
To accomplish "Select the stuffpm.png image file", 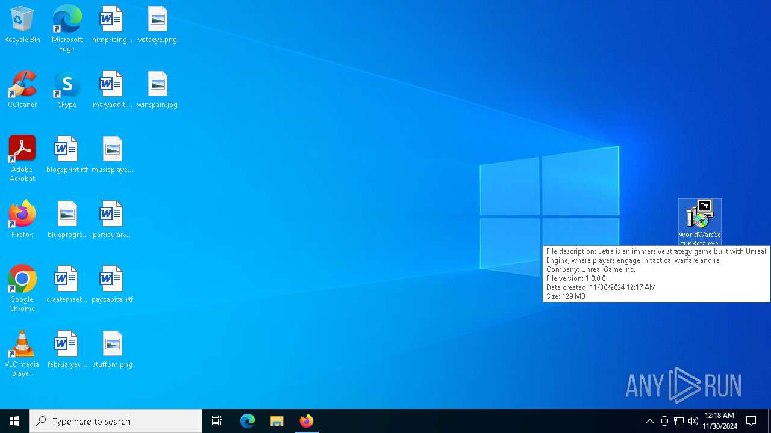I will click(x=112, y=350).
